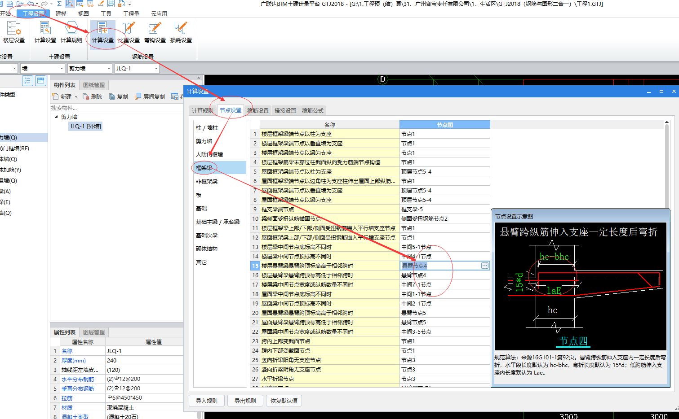Click the 复制 copy component icon

[112, 96]
